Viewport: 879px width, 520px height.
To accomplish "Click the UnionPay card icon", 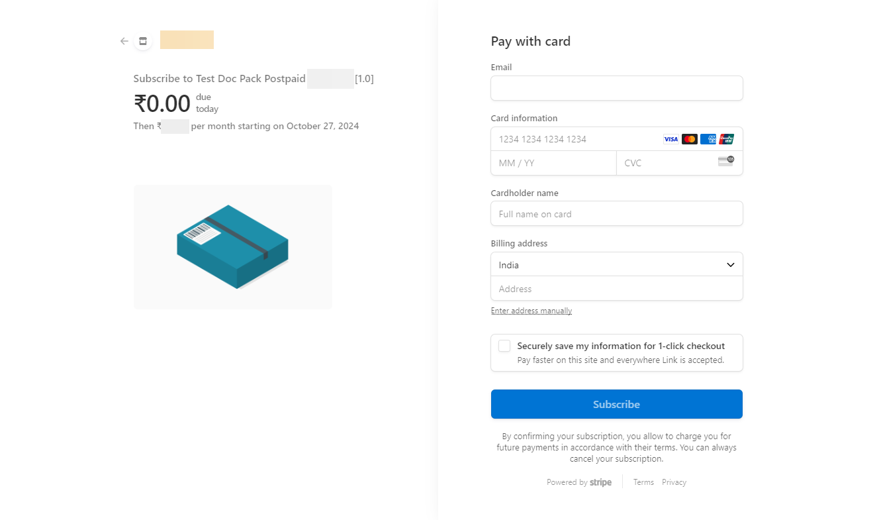I will pos(727,139).
